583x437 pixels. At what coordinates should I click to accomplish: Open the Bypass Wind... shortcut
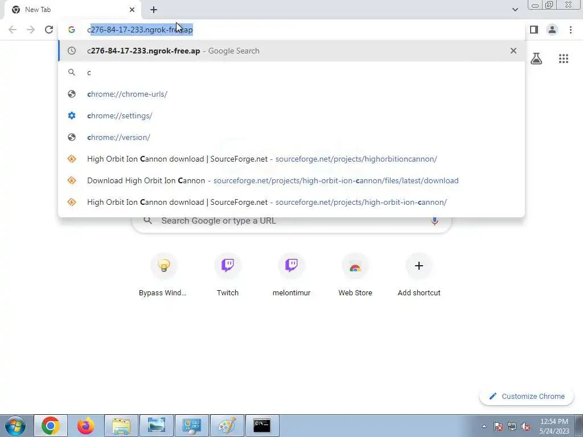pos(163,275)
